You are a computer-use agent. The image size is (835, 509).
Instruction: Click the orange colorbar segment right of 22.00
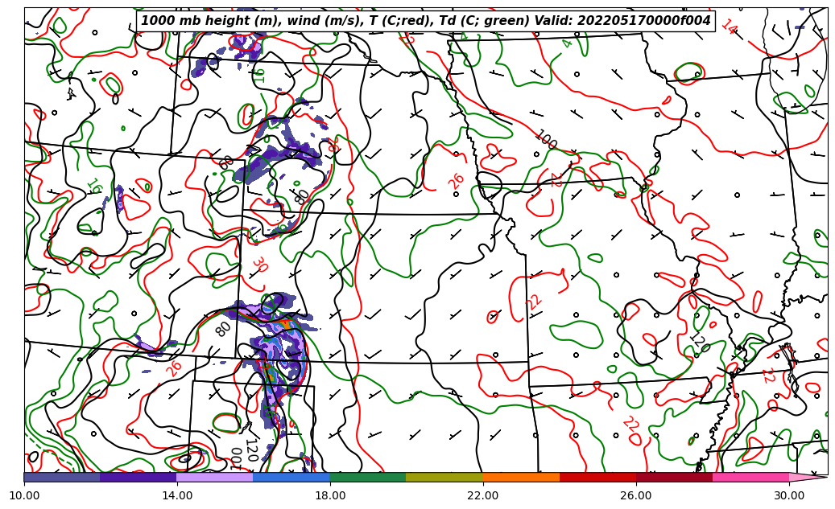521,477
